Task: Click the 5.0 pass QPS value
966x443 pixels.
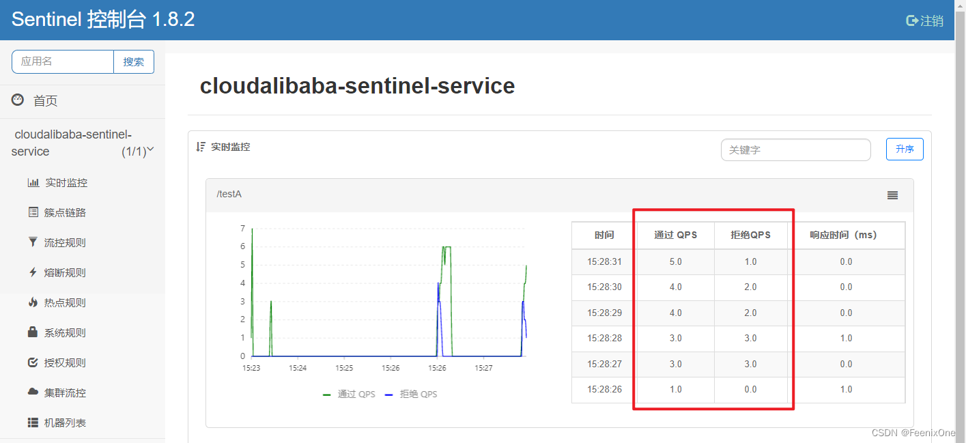Action: [675, 261]
